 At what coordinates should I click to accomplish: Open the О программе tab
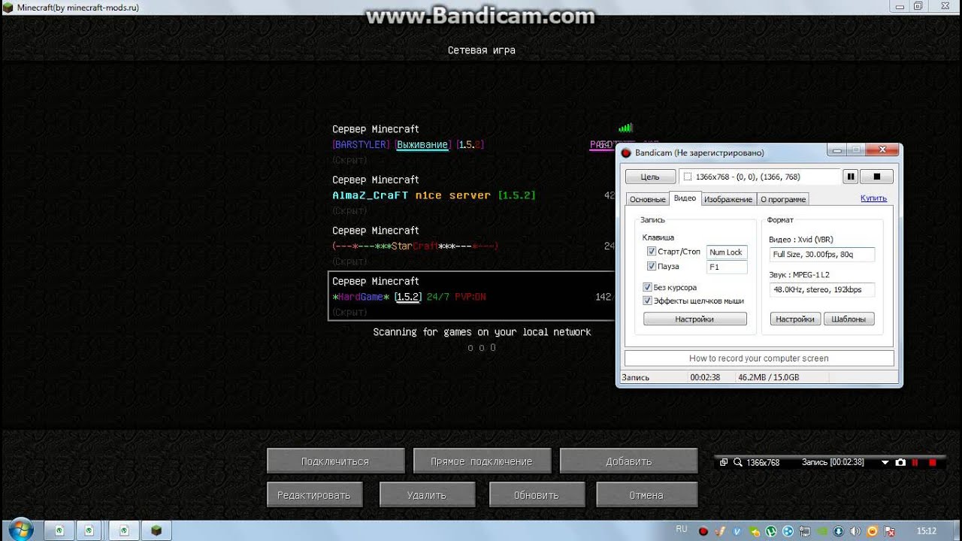[x=783, y=199]
